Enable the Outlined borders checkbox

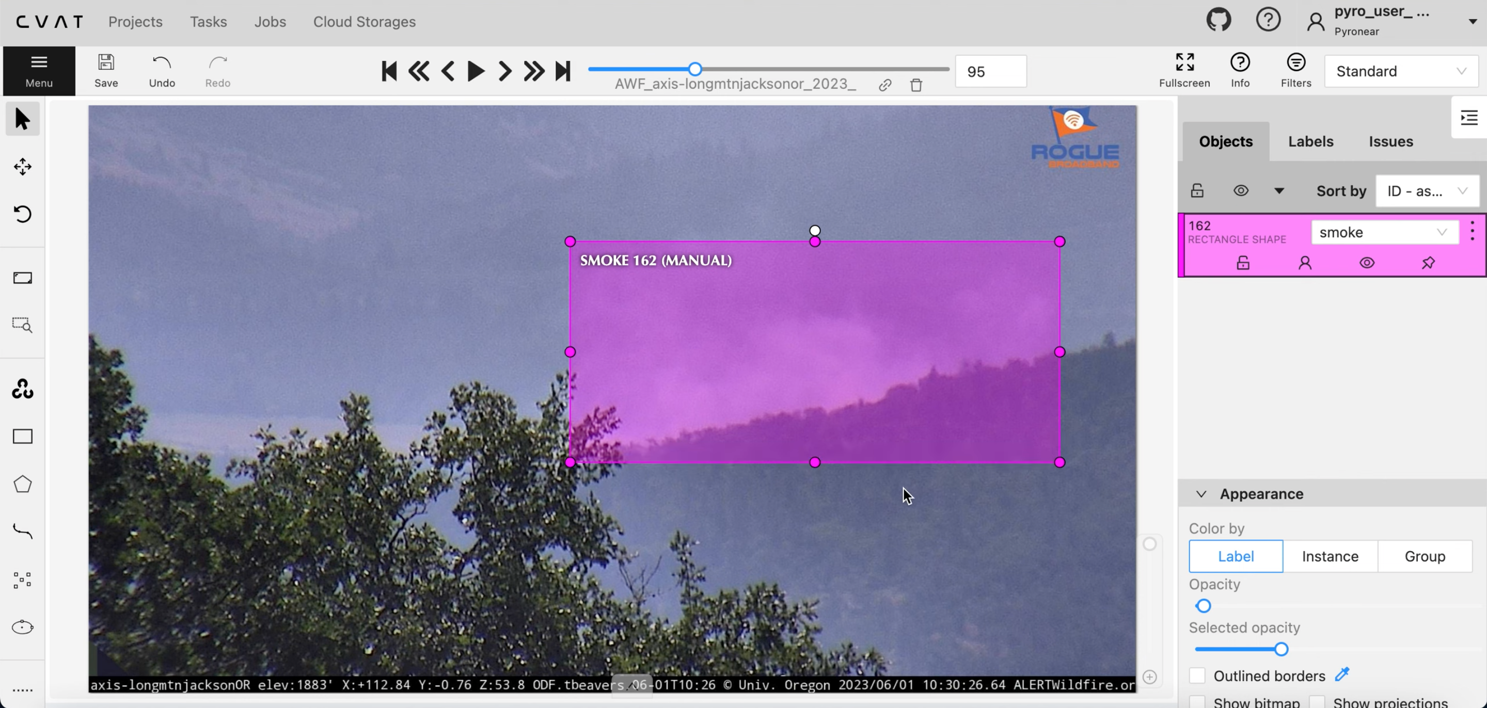(x=1197, y=675)
